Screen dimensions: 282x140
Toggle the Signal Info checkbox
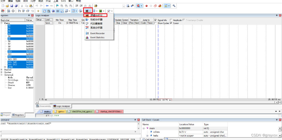(156, 20)
